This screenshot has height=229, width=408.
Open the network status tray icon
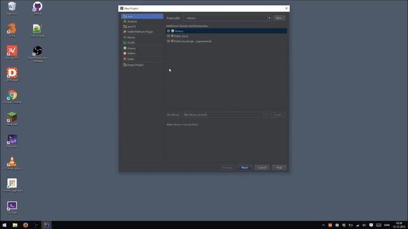357,225
